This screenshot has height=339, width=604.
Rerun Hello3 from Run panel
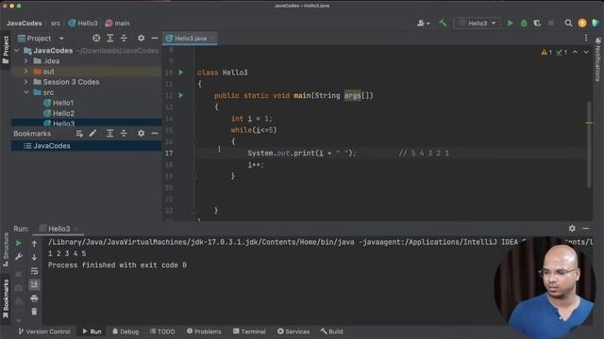coord(19,243)
